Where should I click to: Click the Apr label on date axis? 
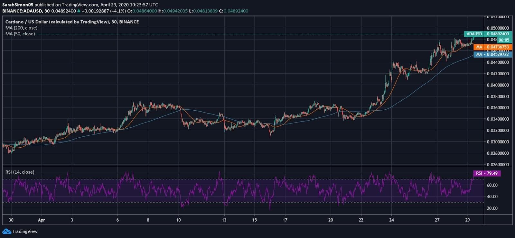(41, 220)
